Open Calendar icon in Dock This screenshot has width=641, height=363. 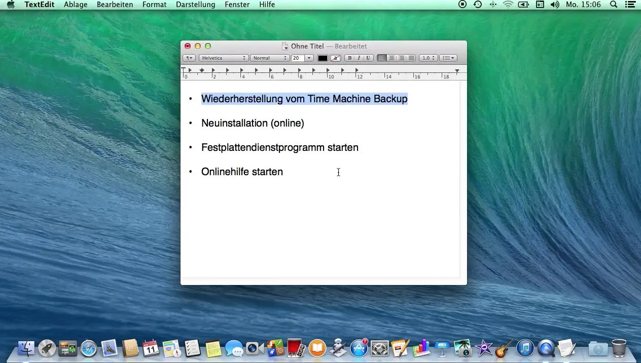tap(151, 348)
